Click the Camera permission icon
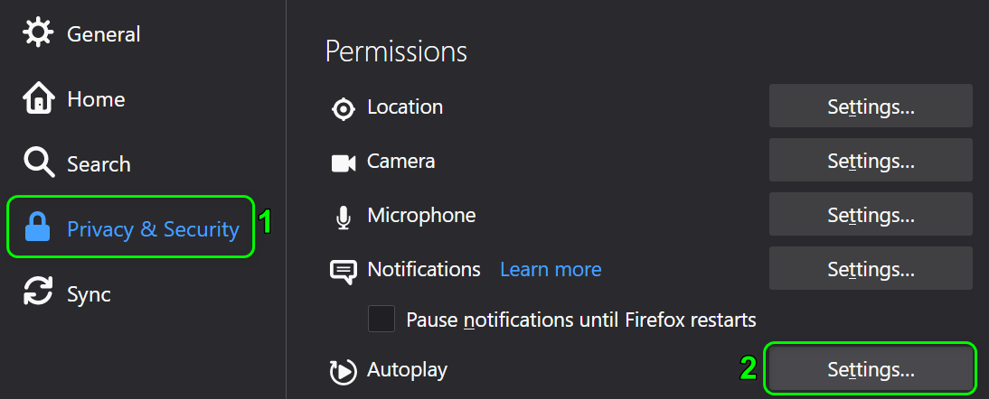The image size is (989, 399). click(x=344, y=162)
